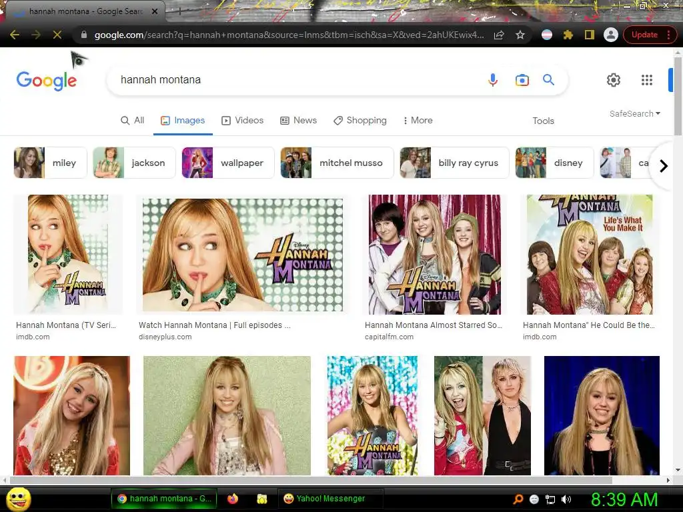Click the hannah montana Chrome taskbar button
The height and width of the screenshot is (512, 683).
coord(165,499)
